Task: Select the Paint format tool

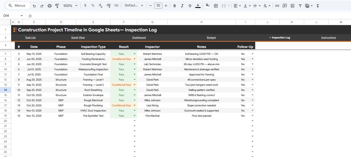Action: coord(57,6)
